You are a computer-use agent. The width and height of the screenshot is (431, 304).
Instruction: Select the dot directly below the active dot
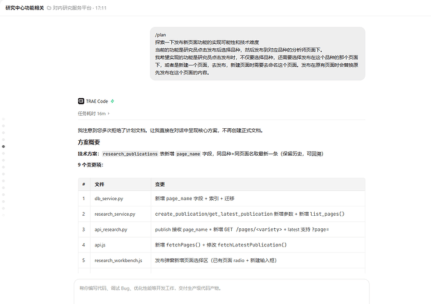point(4,153)
